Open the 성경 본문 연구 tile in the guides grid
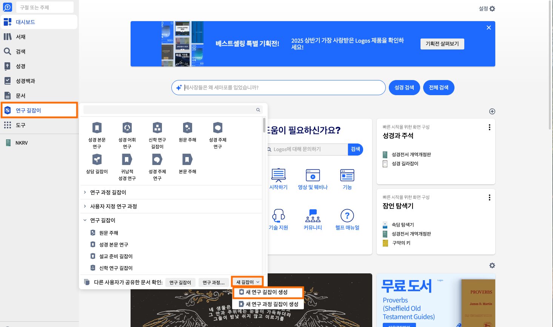 pos(97,135)
